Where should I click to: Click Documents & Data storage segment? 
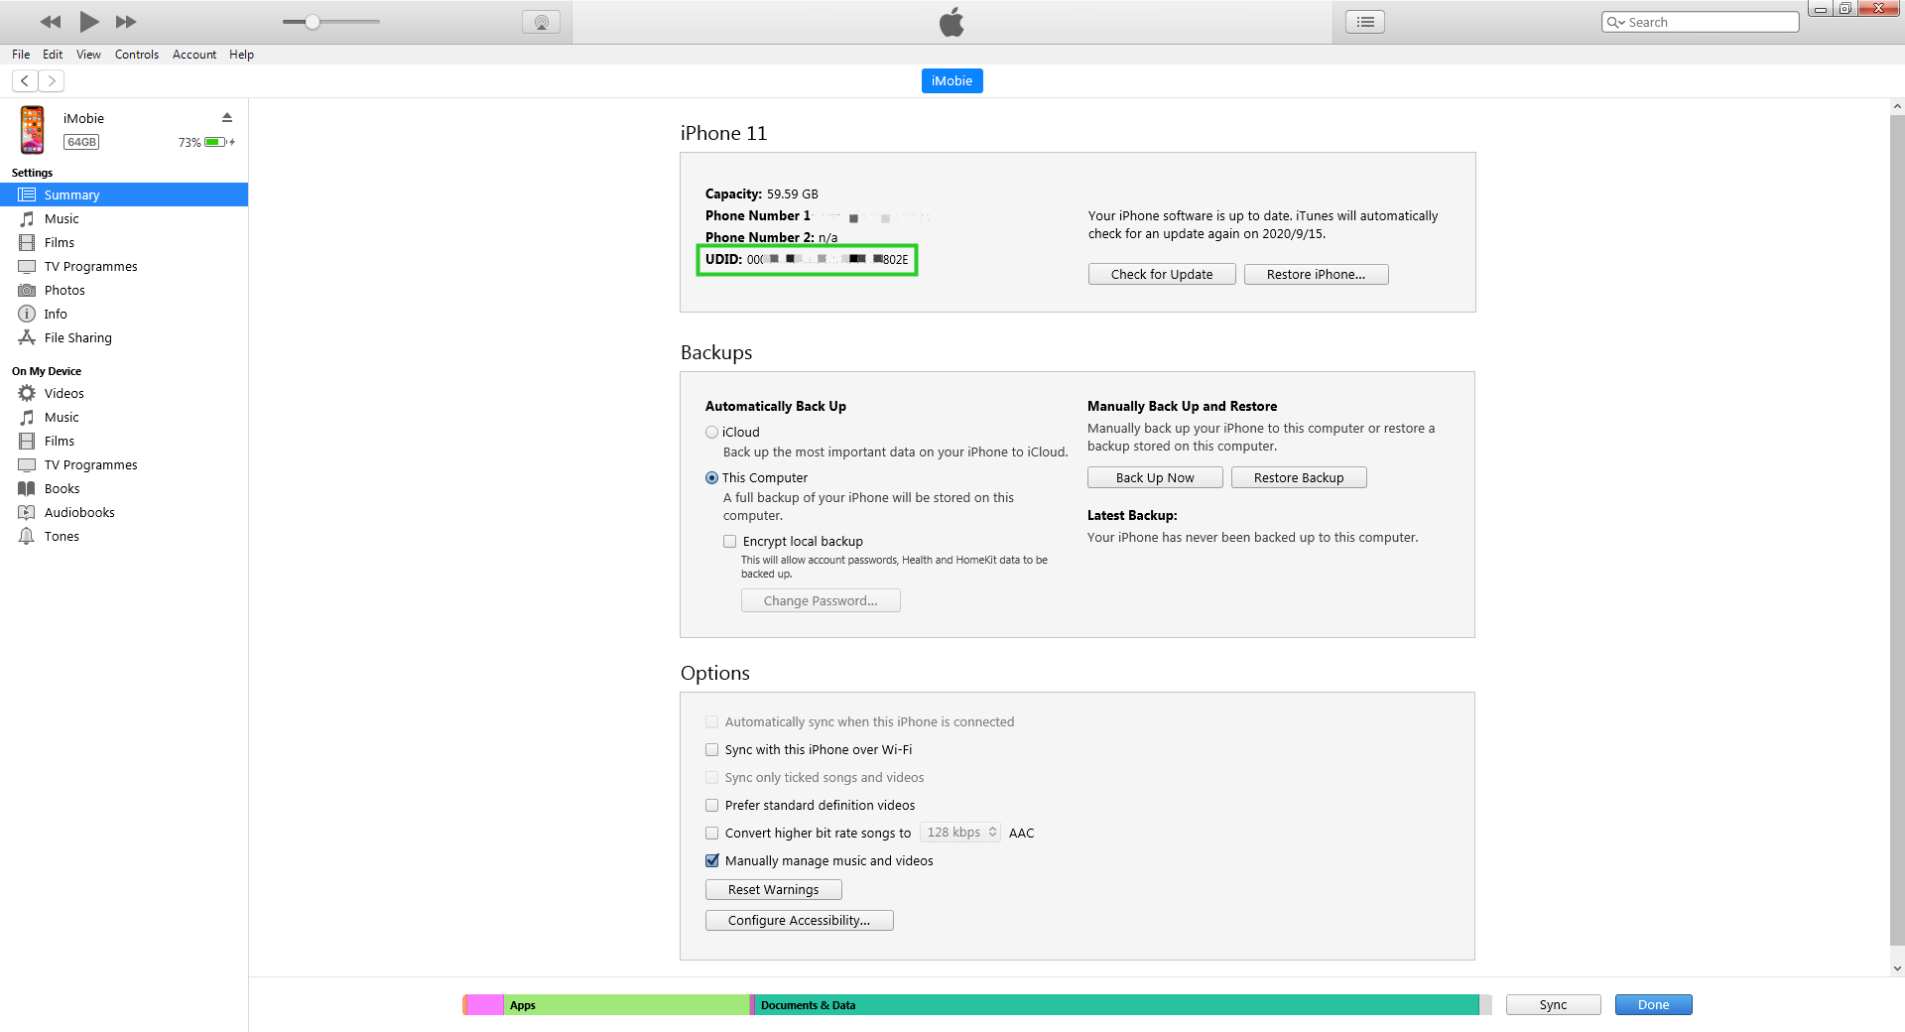tap(1116, 1005)
